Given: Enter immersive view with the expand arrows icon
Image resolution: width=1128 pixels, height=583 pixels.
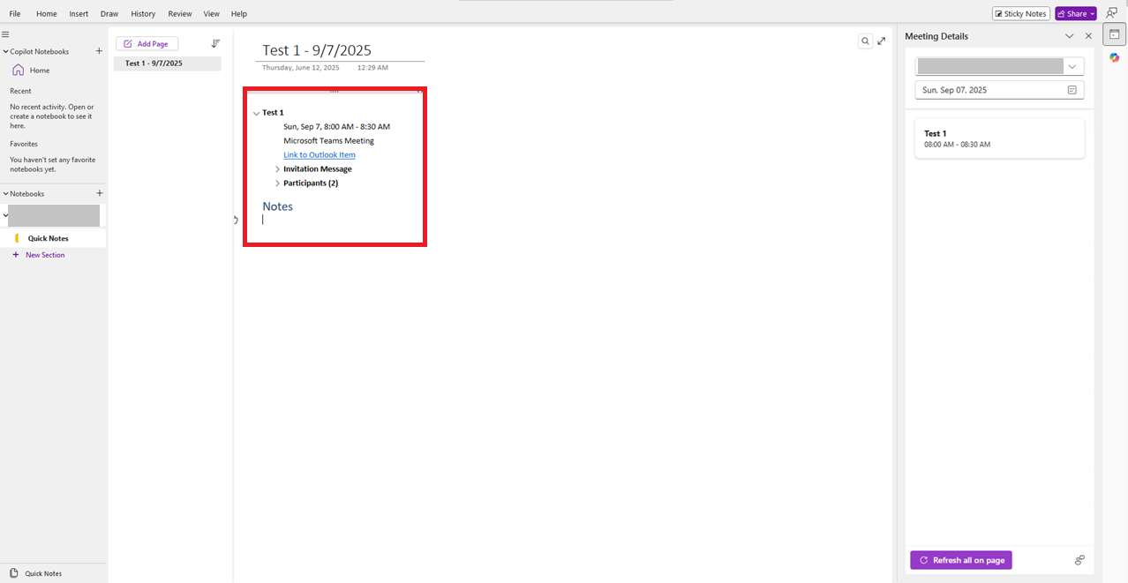Looking at the screenshot, I should [x=881, y=41].
